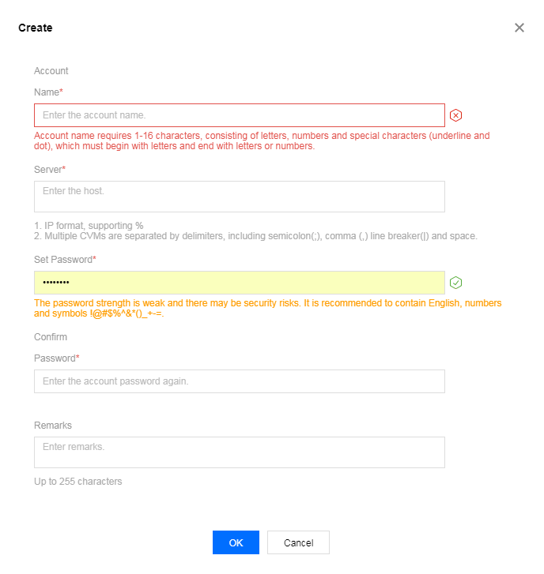Click the Server field label
This screenshot has width=544, height=574.
50,170
